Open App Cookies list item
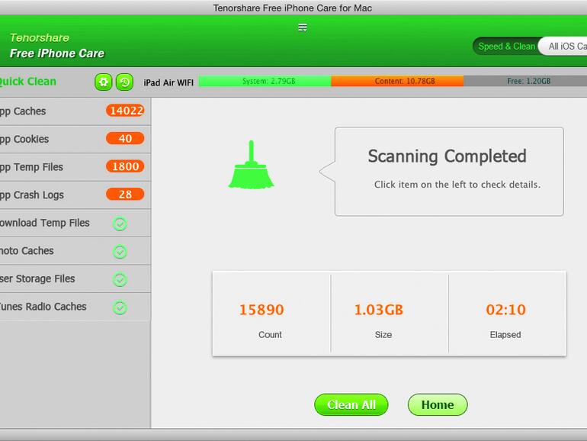This screenshot has height=441, width=587. (x=75, y=140)
